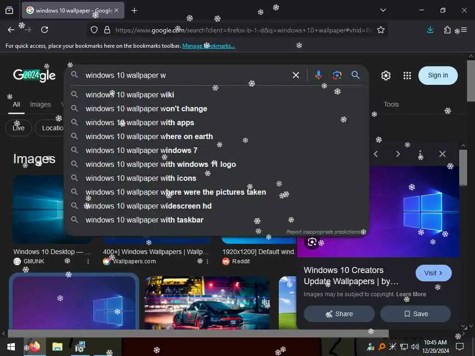Report inappropriate predictions link

pyautogui.click(x=323, y=232)
